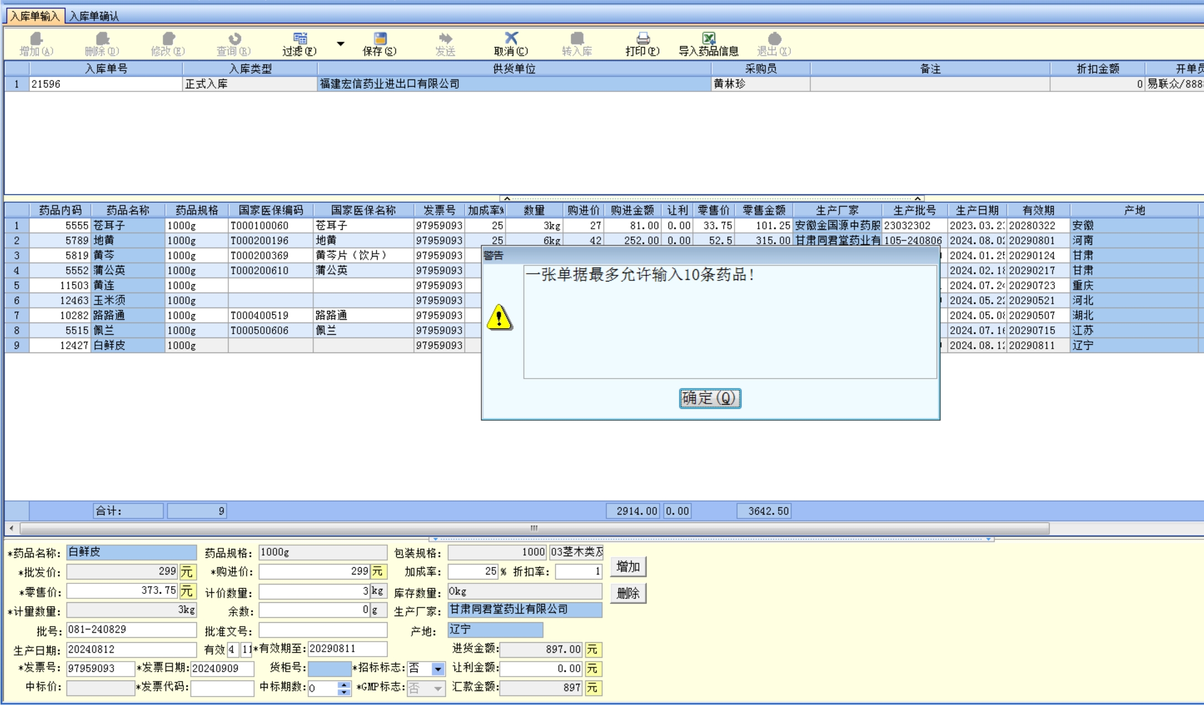Increase 中标期数 with spinner arrow

point(344,685)
